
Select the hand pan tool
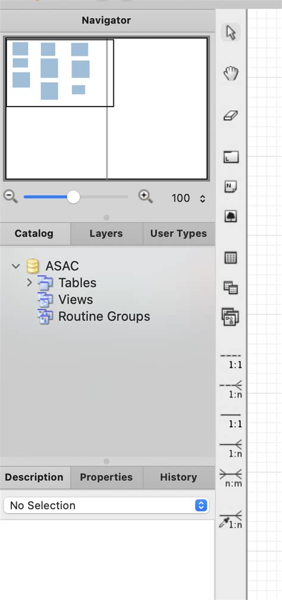point(231,73)
